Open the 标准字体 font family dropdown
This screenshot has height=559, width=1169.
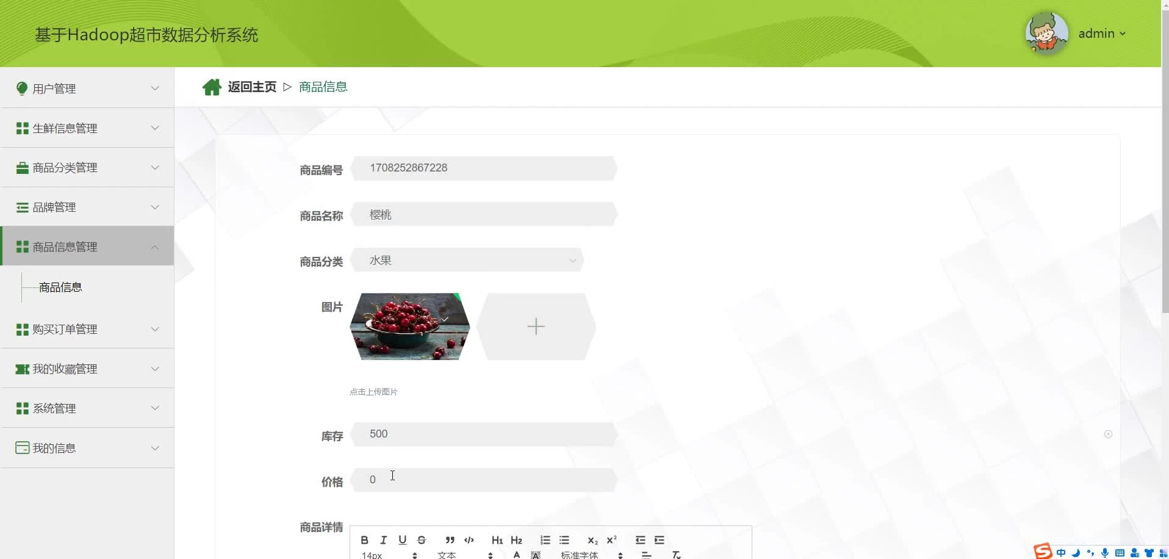[x=591, y=555]
